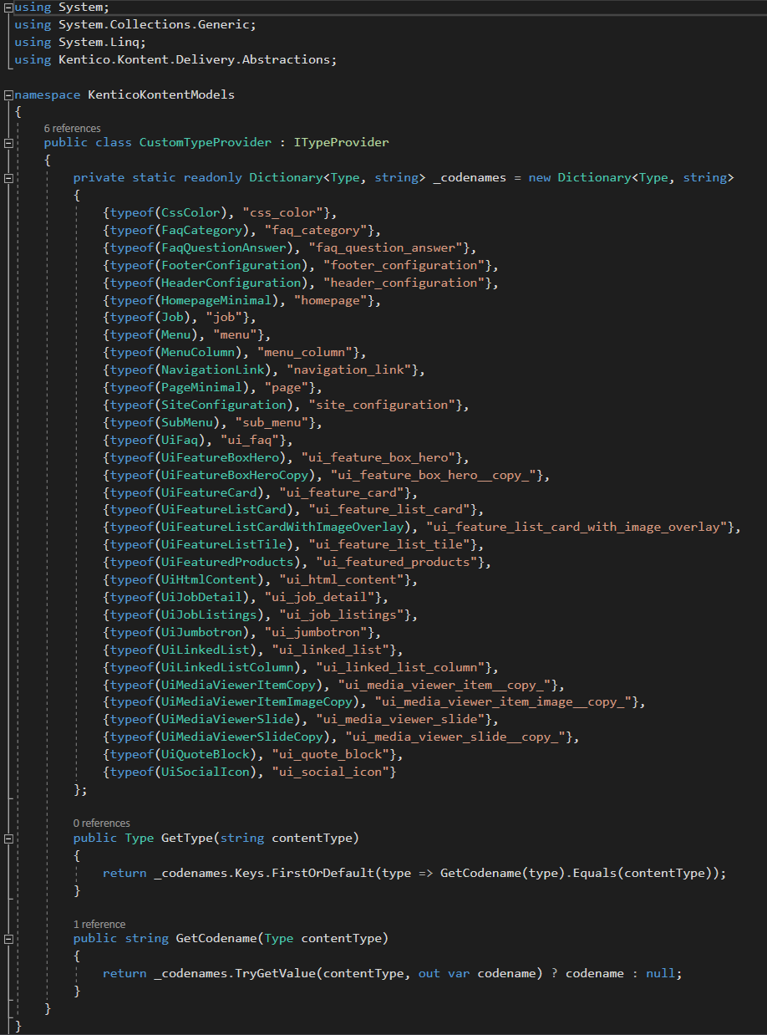The image size is (767, 1035).
Task: Click the type name UiFeatureBoxHeroCopy
Action: click(235, 477)
